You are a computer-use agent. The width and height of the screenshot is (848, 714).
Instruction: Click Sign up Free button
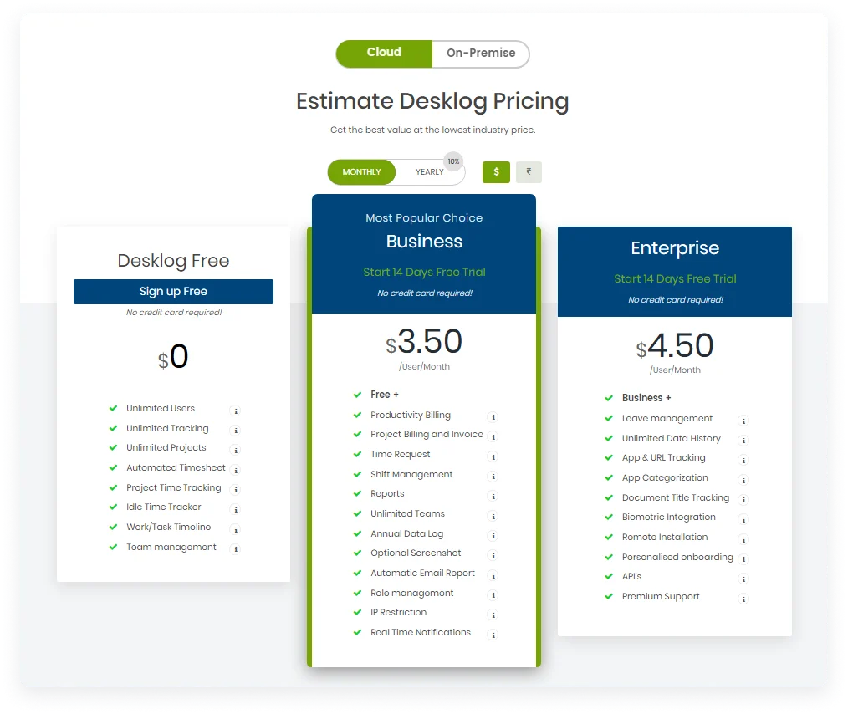point(173,291)
